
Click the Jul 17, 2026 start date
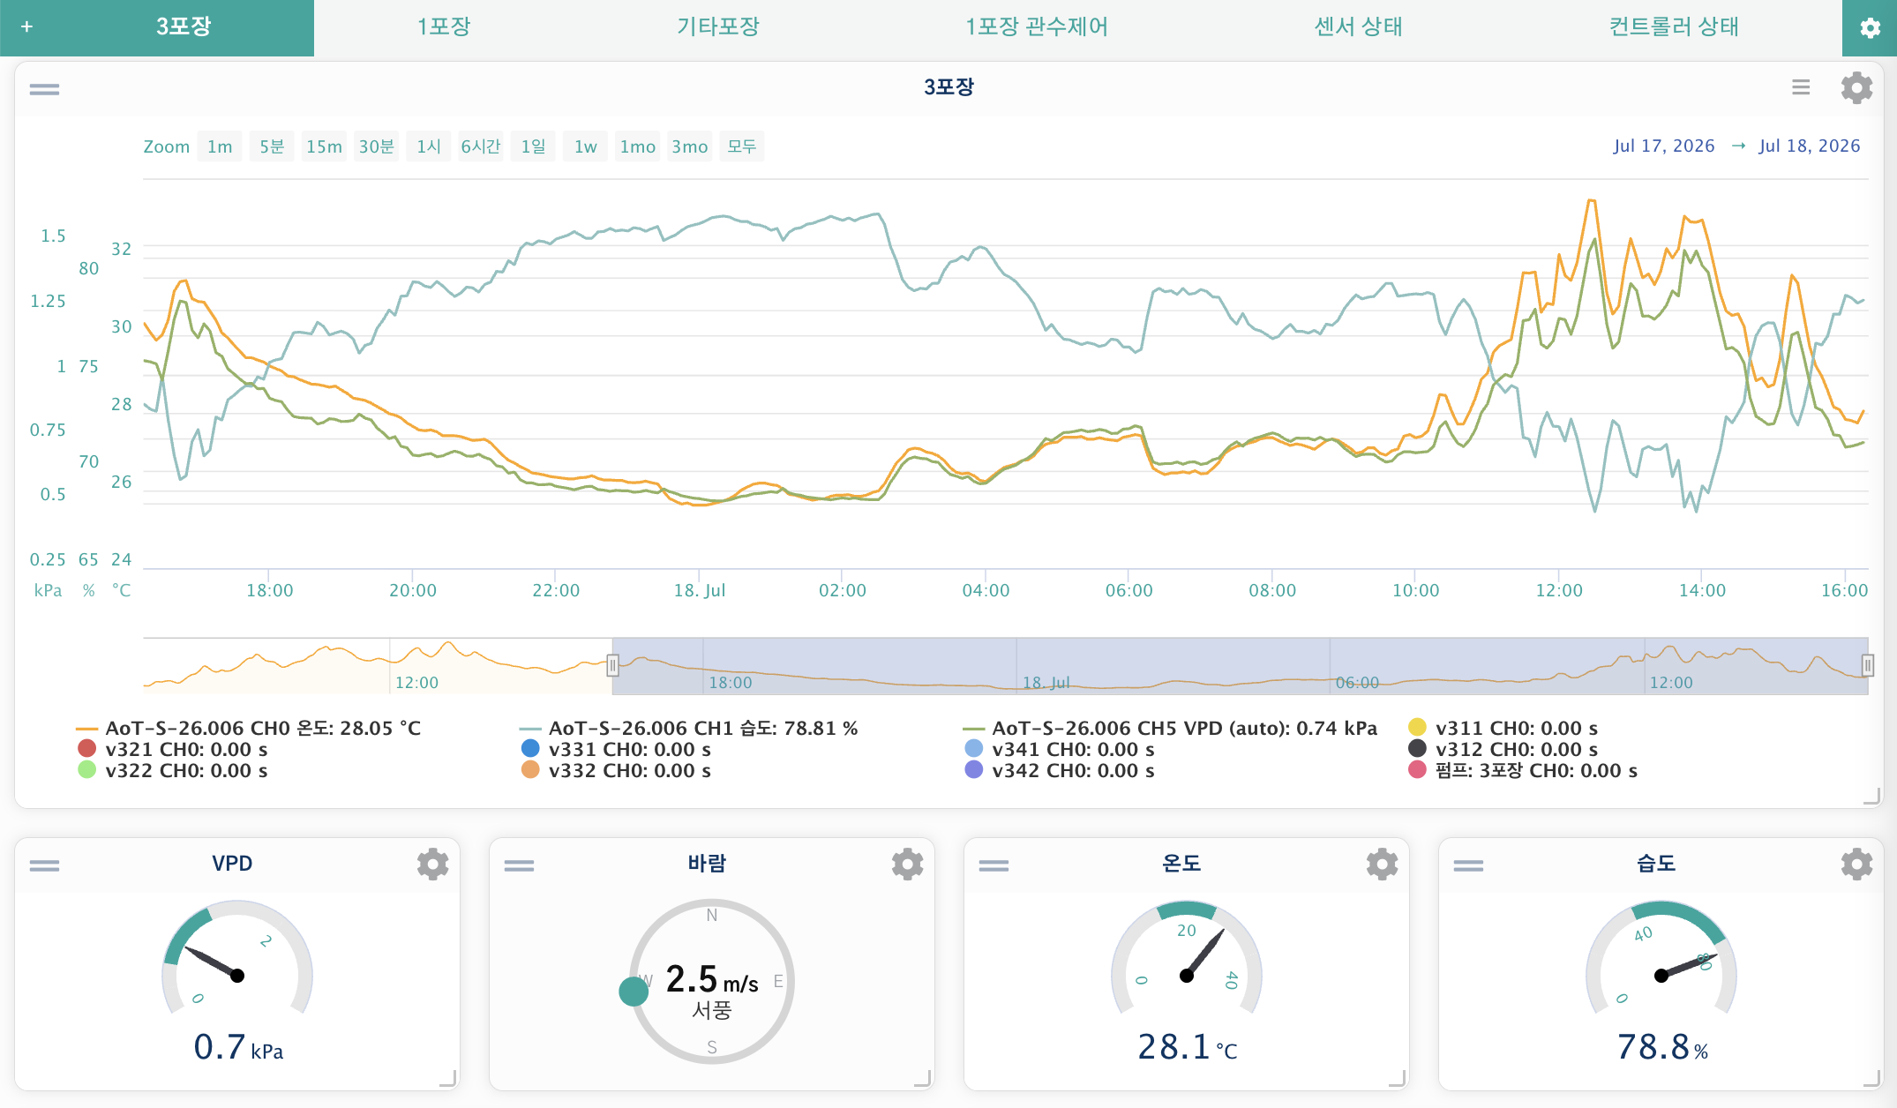[x=1664, y=146]
